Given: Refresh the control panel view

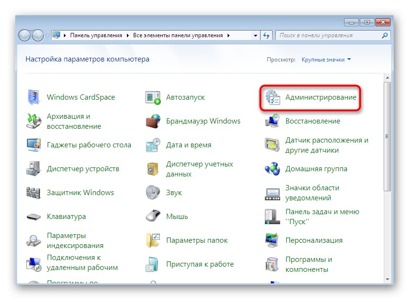Looking at the screenshot, I should pos(266,35).
